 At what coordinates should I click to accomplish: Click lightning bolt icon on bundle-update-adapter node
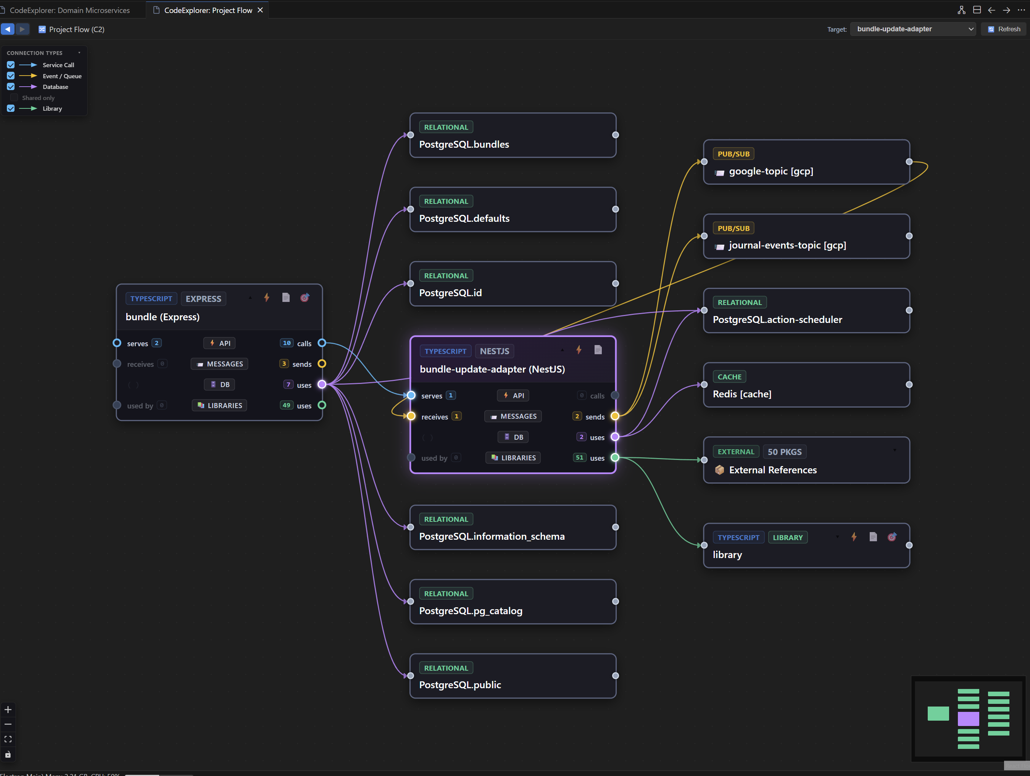[579, 350]
